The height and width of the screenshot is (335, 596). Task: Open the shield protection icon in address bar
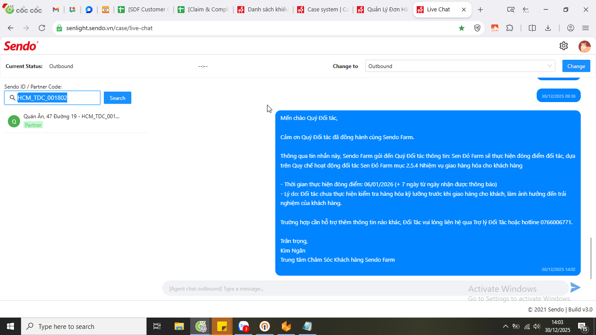(477, 28)
